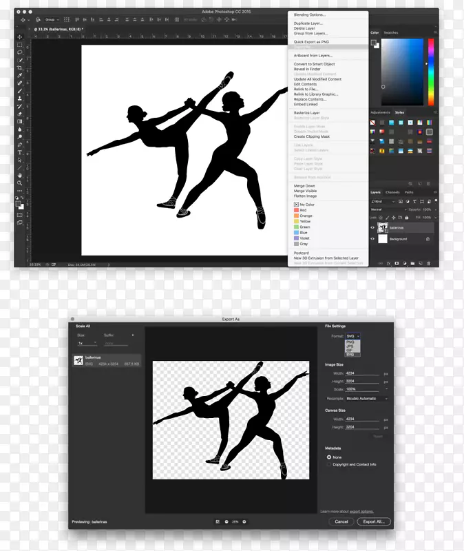Hide the ballerinas layer with eye icon
The width and height of the screenshot is (464, 551).
(372, 228)
